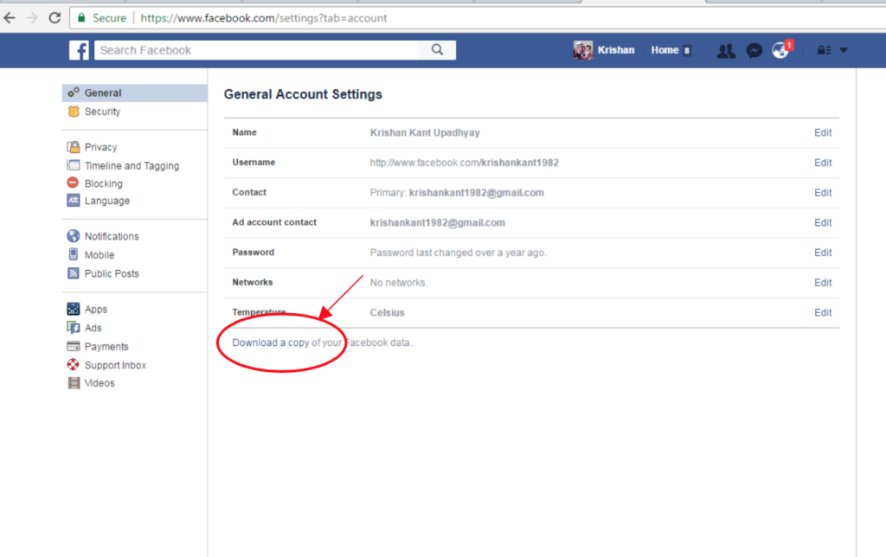Switch to Blocking settings tab
This screenshot has height=557, width=886.
[104, 183]
